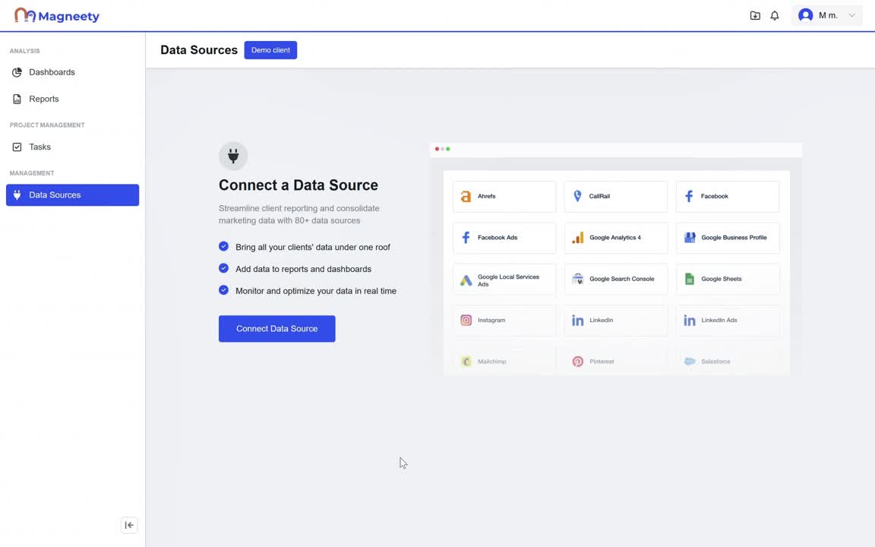Click the 'Google Business Profile' label
The width and height of the screenshot is (875, 547).
[x=734, y=238]
